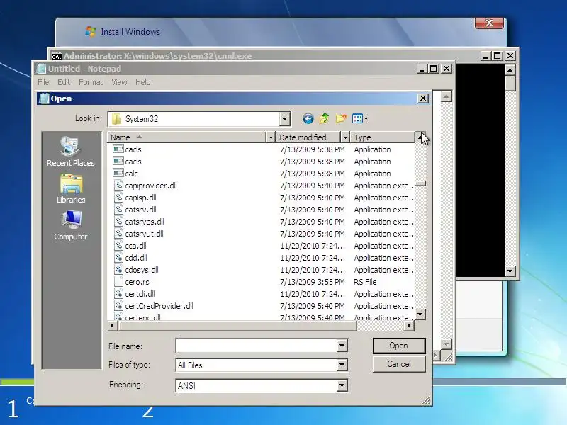Select the cdd.dll file icon

[118, 258]
